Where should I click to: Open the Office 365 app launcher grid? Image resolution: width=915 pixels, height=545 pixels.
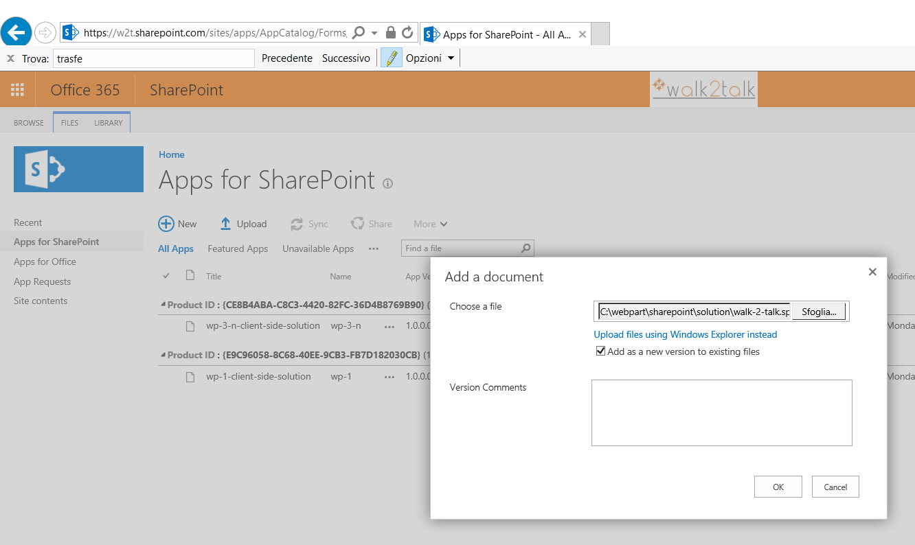[x=17, y=90]
